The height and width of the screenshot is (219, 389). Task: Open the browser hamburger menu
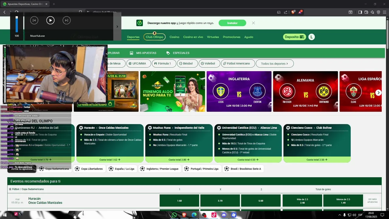pos(384,12)
